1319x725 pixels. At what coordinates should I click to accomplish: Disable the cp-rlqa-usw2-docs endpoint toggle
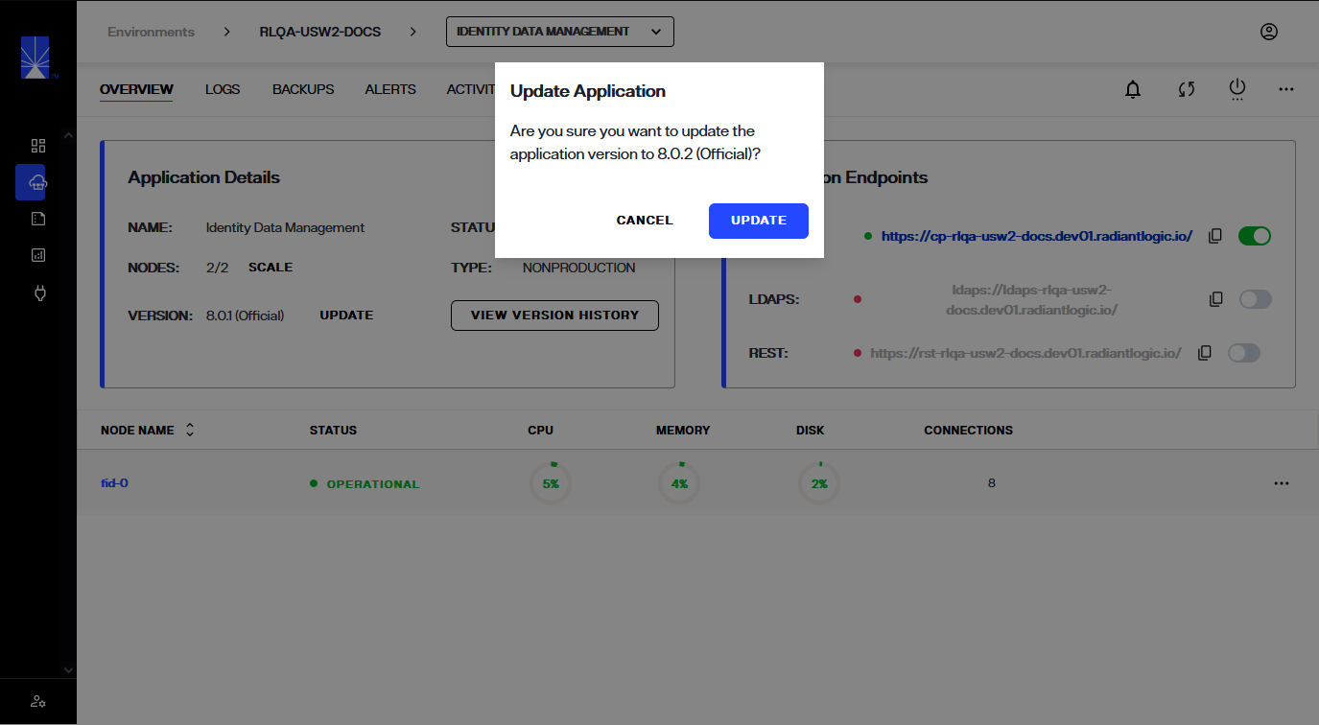click(x=1255, y=235)
